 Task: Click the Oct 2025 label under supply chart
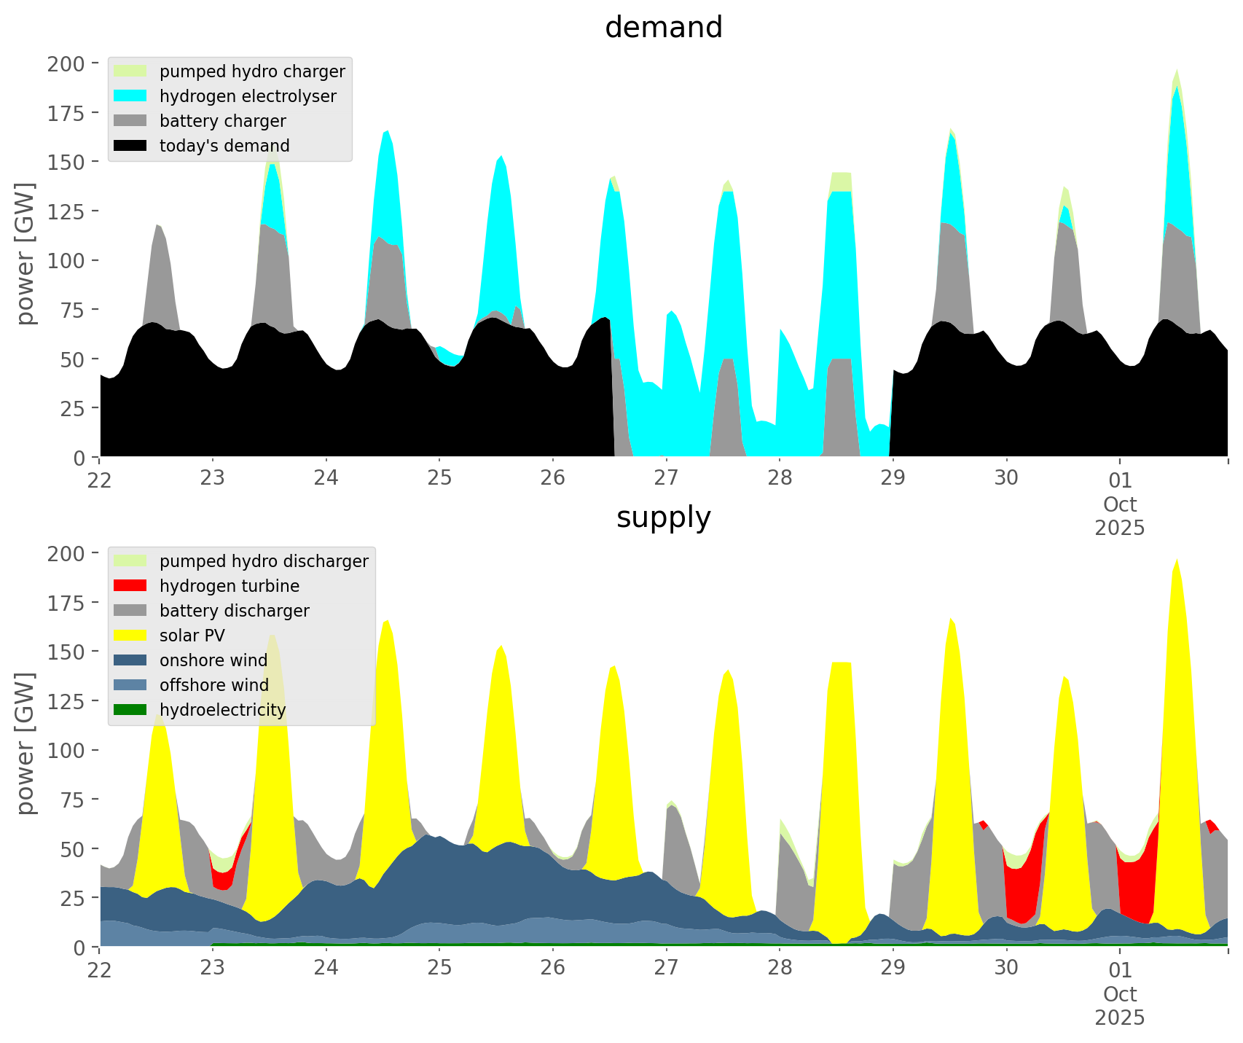point(1120,1006)
